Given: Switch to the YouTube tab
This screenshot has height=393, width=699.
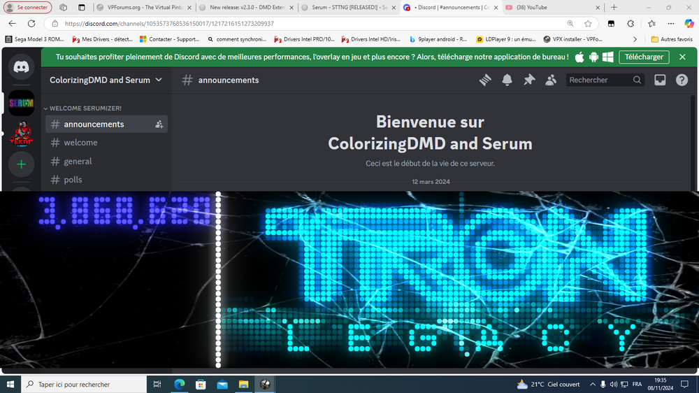Looking at the screenshot, I should click(553, 7).
